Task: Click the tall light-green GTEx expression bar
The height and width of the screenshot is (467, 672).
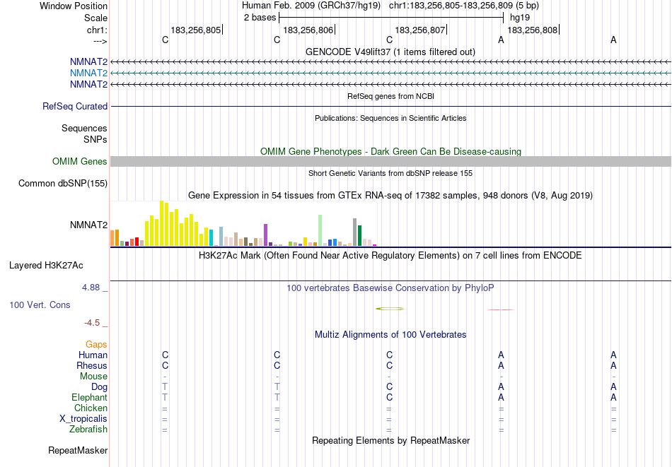Action: (x=320, y=230)
